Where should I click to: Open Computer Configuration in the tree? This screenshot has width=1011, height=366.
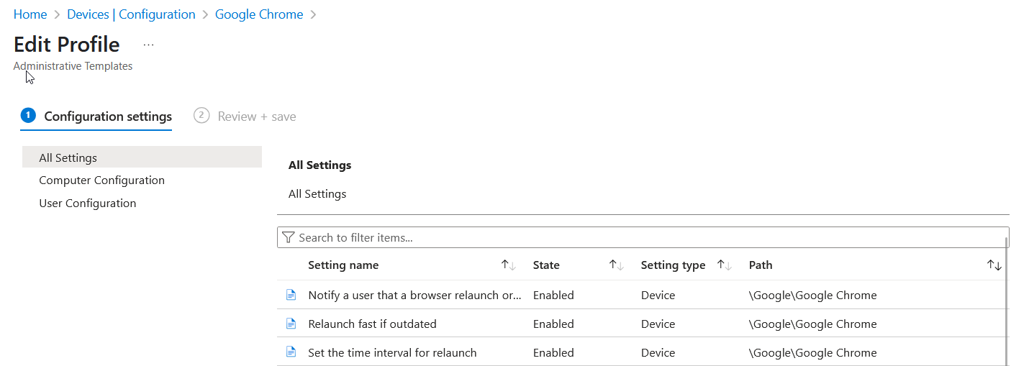pos(101,180)
